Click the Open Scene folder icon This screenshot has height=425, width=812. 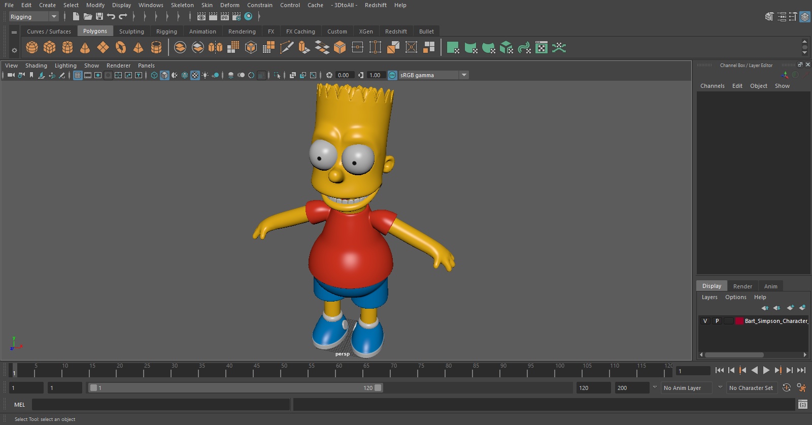coord(88,17)
